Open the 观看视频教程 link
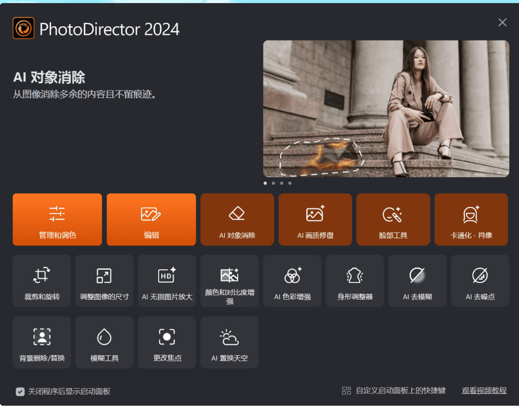The width and height of the screenshot is (519, 411). [484, 391]
